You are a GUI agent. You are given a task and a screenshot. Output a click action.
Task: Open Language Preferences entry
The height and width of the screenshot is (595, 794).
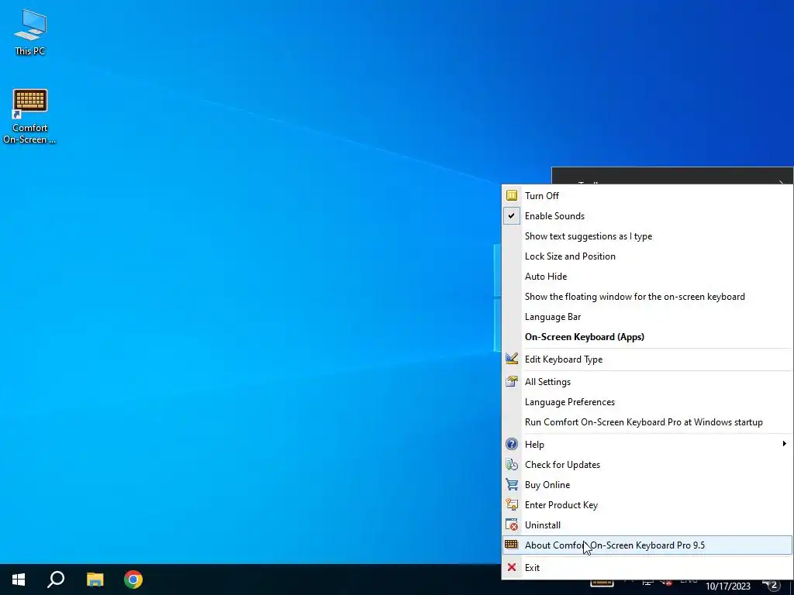pyautogui.click(x=647, y=402)
